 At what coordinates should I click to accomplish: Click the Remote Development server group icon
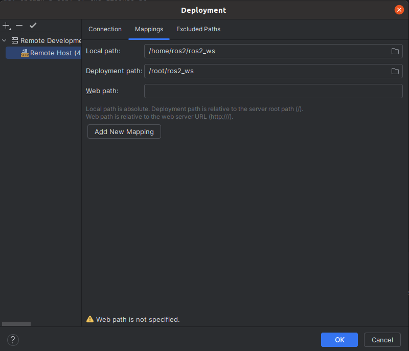(x=15, y=40)
